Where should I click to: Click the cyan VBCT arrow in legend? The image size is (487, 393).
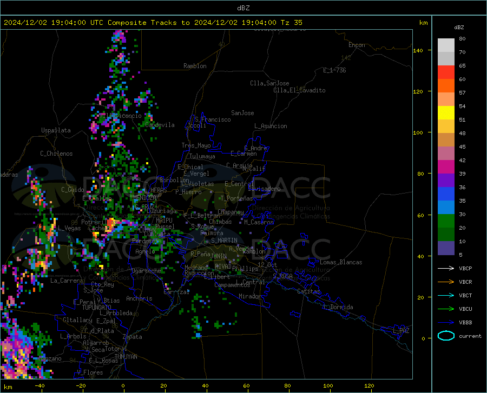pyautogui.click(x=446, y=295)
